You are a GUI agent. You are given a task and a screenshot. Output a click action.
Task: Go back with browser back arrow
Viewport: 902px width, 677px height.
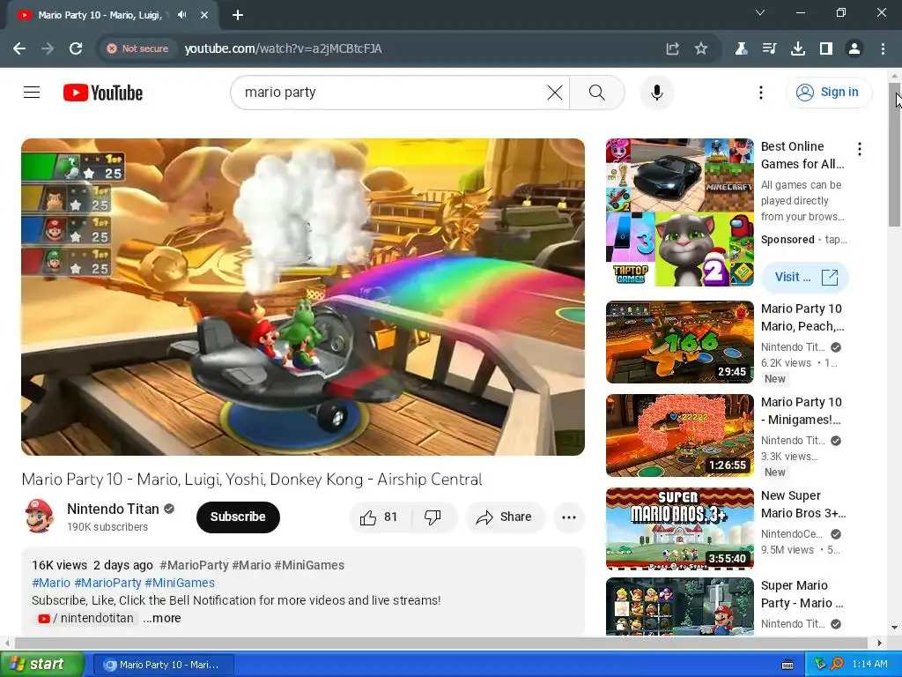(x=19, y=49)
